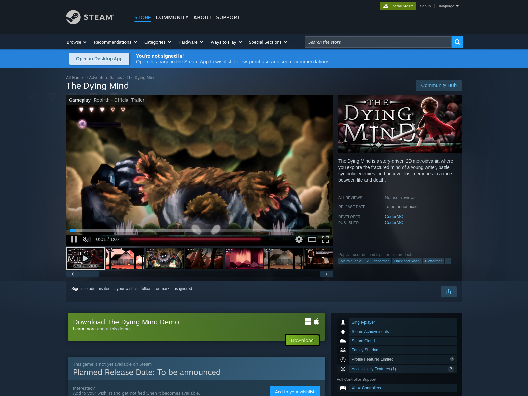Select the 2D Platformer tag
This screenshot has height=396, width=528.
[x=378, y=261]
